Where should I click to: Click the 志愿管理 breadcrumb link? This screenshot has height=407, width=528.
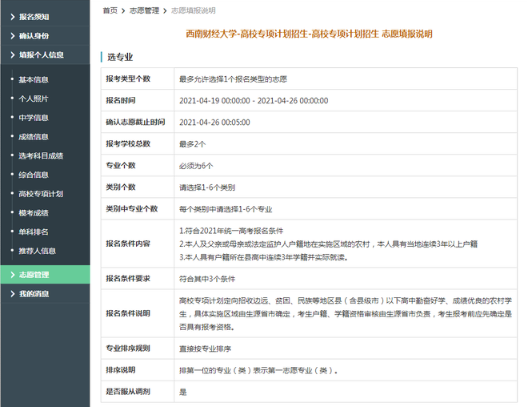144,10
